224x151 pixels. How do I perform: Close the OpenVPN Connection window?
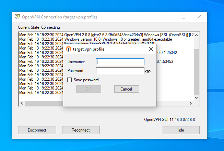[199, 17]
